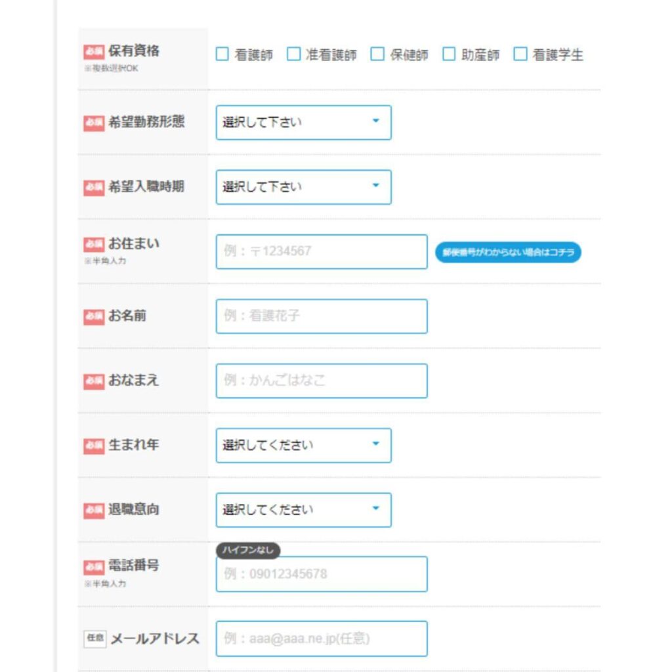Click the 電話番号 phone number field
Viewport: 672px width, 672px height.
[322, 574]
